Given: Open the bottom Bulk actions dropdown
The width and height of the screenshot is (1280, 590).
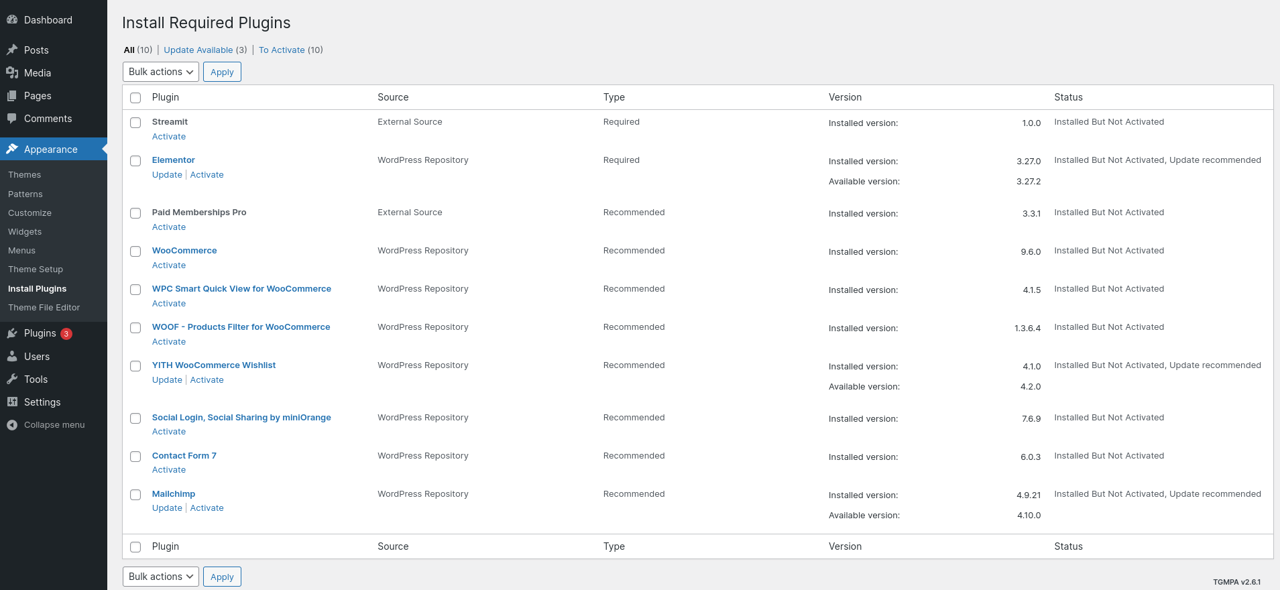Looking at the screenshot, I should click(x=161, y=577).
